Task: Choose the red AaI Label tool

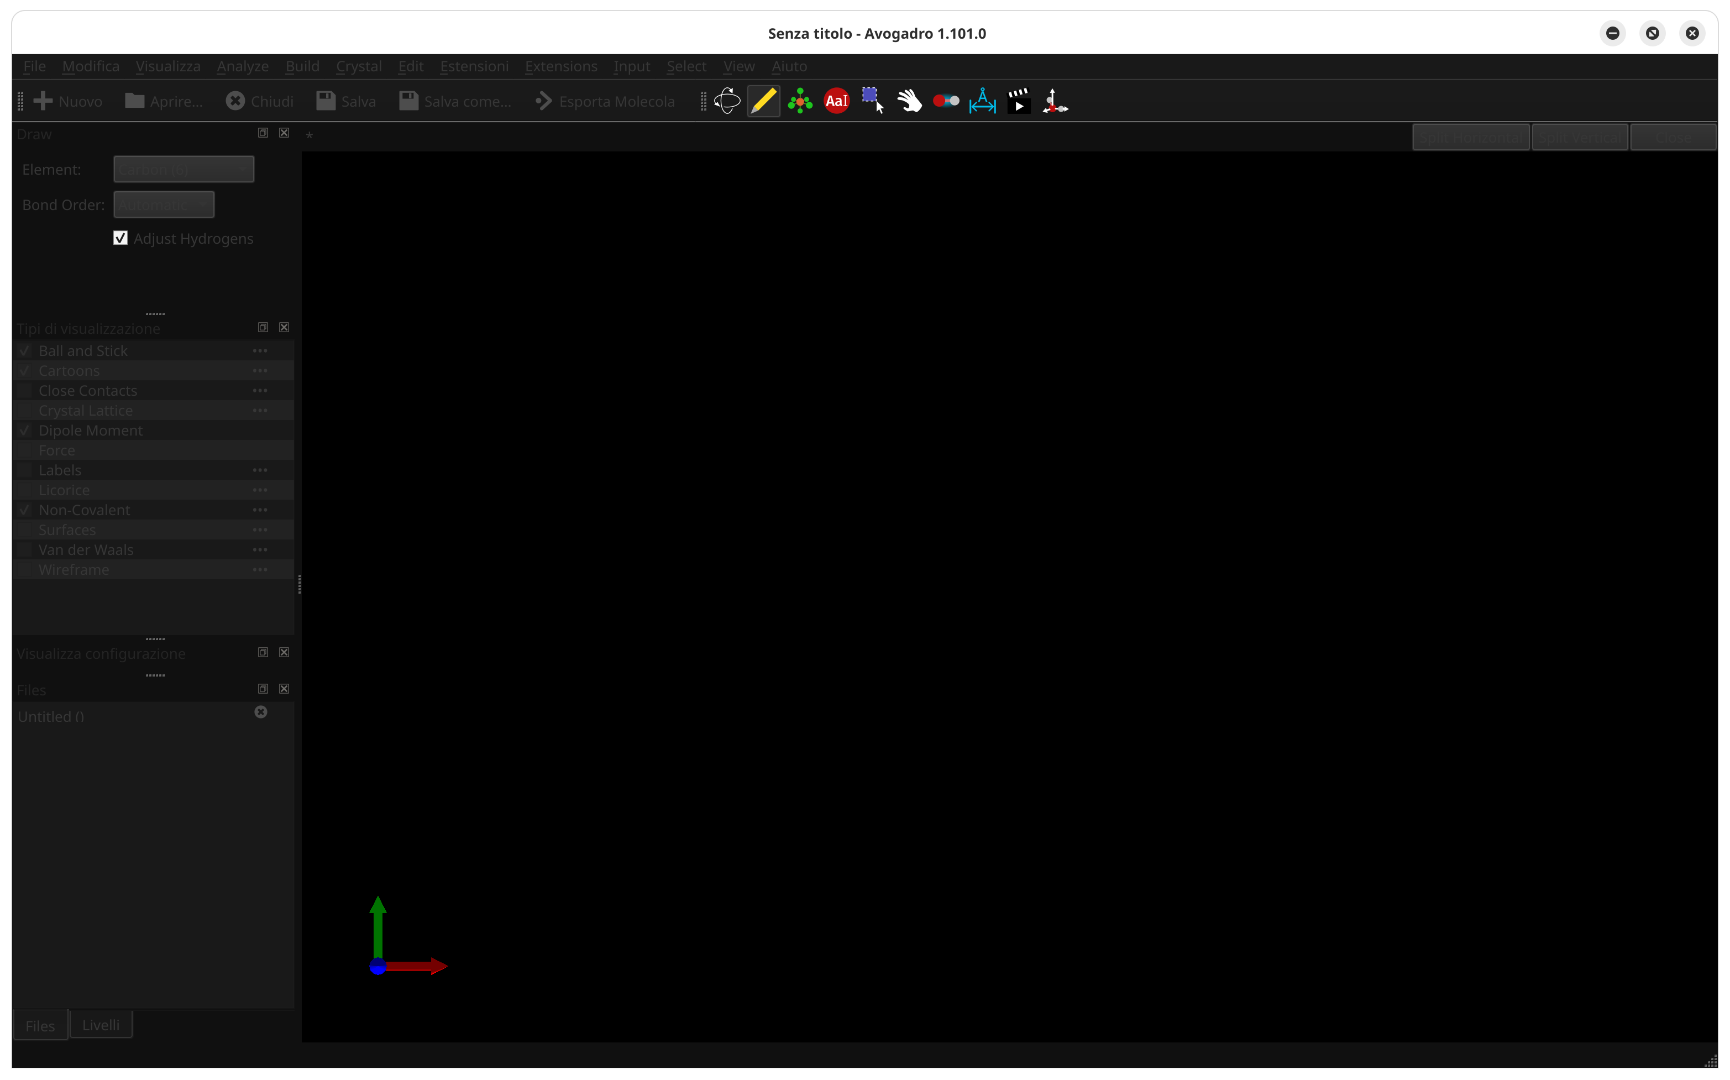Action: [836, 101]
